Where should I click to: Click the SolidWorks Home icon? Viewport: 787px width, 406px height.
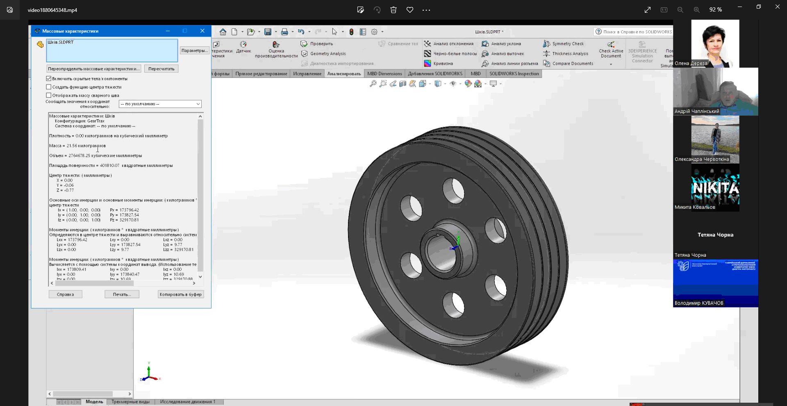click(x=223, y=32)
